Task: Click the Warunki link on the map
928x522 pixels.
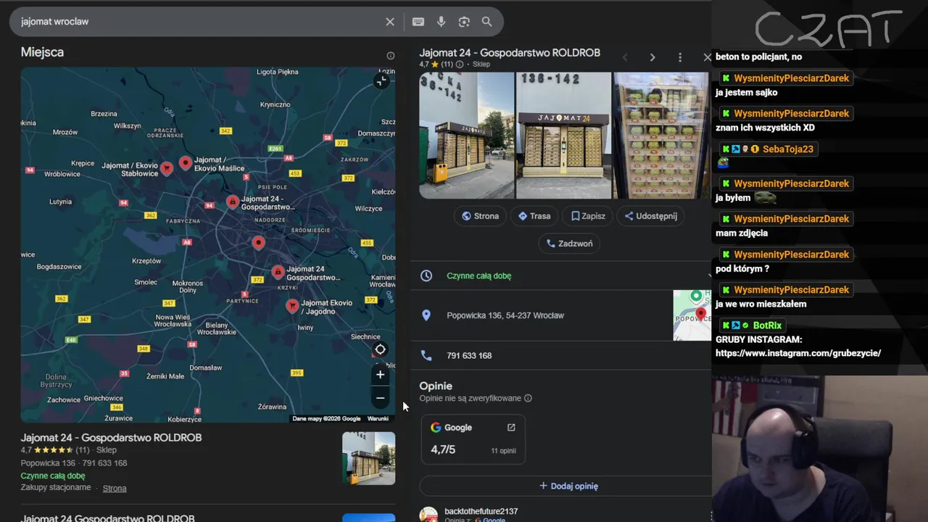Action: (378, 418)
